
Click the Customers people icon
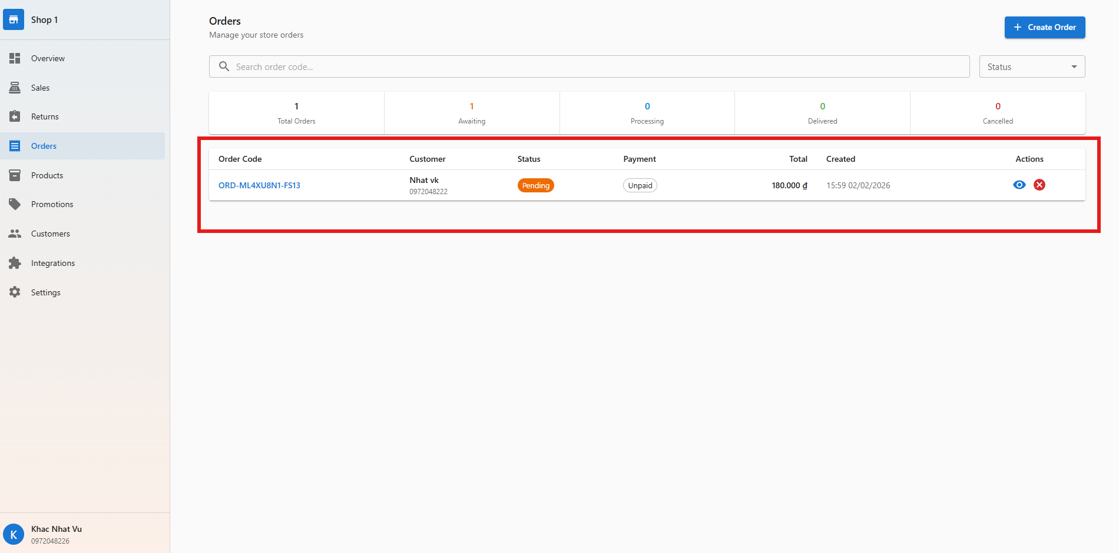tap(15, 234)
